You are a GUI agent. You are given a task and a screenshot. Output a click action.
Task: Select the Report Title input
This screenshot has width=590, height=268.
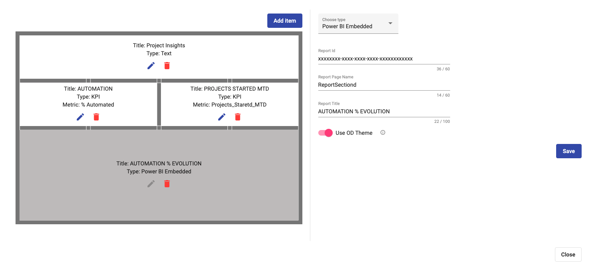click(x=384, y=111)
